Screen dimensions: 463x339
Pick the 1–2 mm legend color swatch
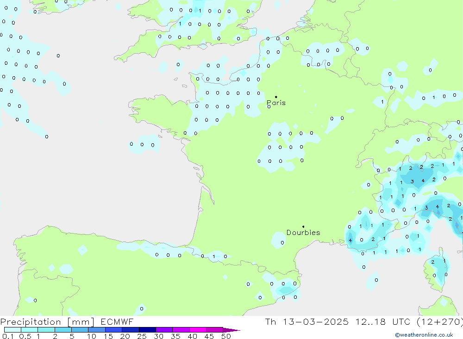click(x=46, y=330)
